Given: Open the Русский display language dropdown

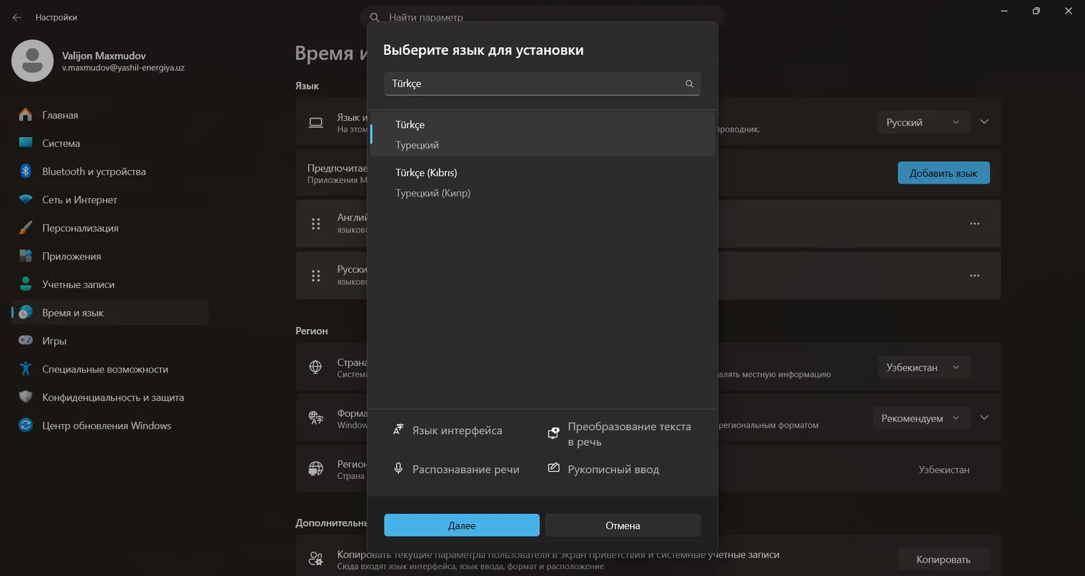Looking at the screenshot, I should [x=924, y=123].
